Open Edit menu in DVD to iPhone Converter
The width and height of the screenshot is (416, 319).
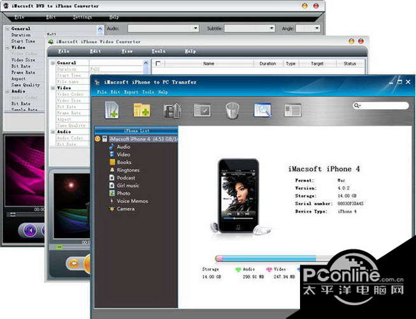pyautogui.click(x=51, y=17)
